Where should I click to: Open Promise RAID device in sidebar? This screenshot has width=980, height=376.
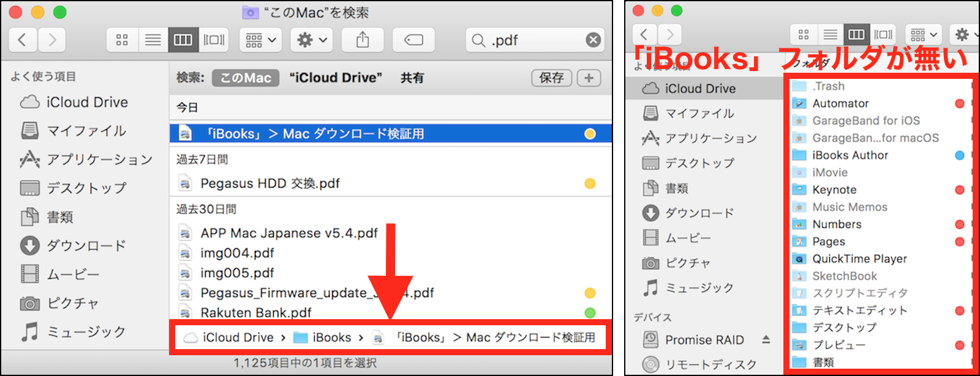(x=693, y=340)
